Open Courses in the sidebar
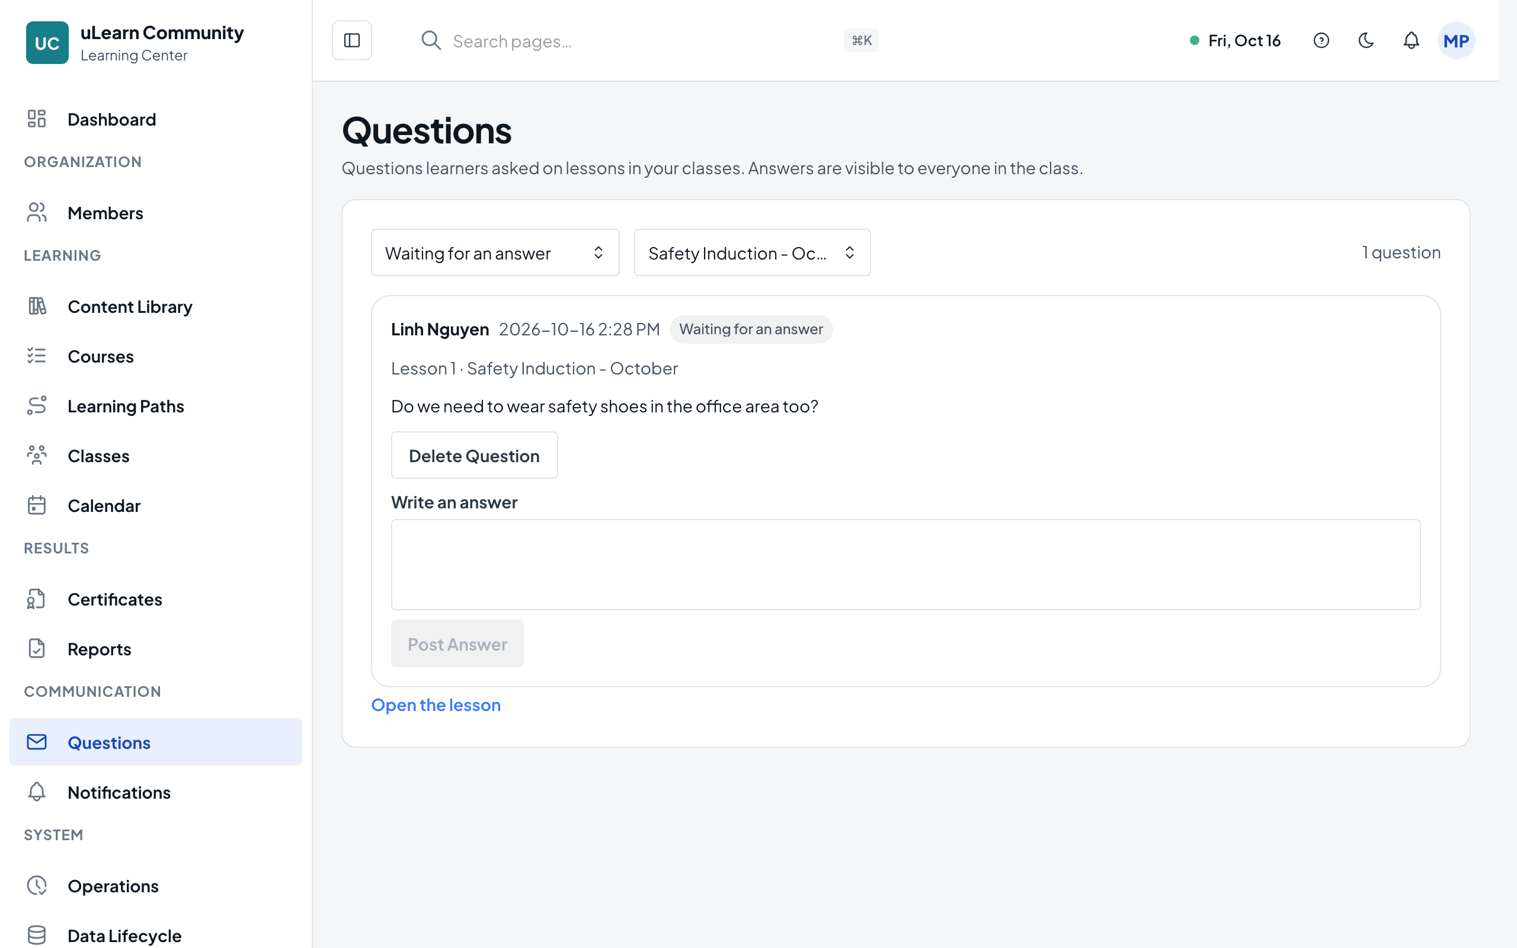The height and width of the screenshot is (948, 1517). pos(155,356)
